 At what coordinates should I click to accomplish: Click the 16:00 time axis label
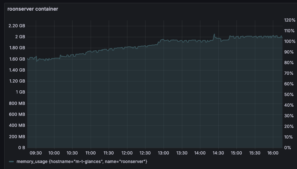coord(273,153)
